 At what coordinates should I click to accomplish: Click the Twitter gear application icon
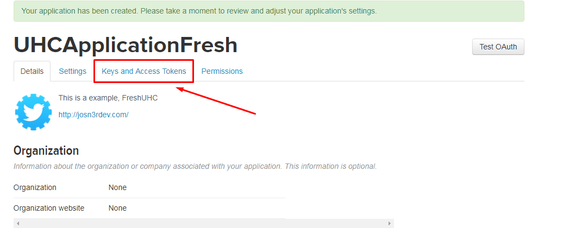(x=33, y=112)
